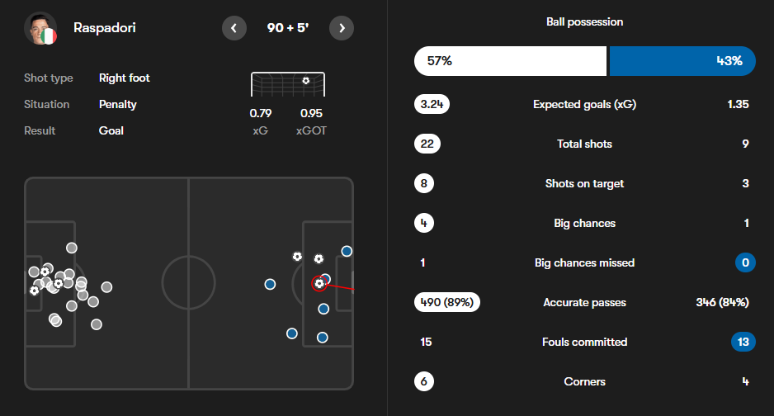Select the lowest grey shot marker near left box

97,324
